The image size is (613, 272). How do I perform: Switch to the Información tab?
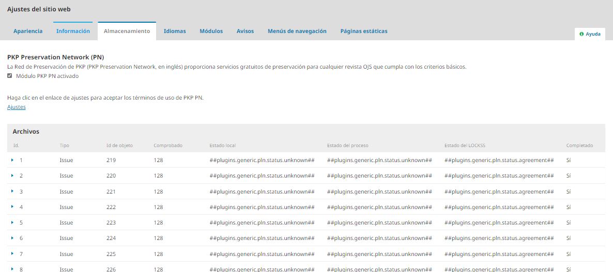[x=73, y=31]
